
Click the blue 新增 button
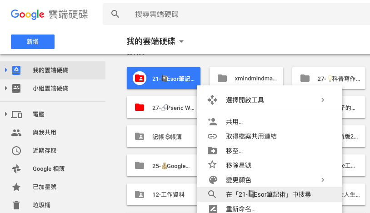coord(33,42)
